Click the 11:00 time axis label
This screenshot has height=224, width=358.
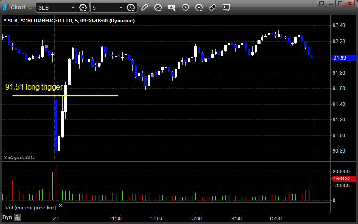coord(116,218)
